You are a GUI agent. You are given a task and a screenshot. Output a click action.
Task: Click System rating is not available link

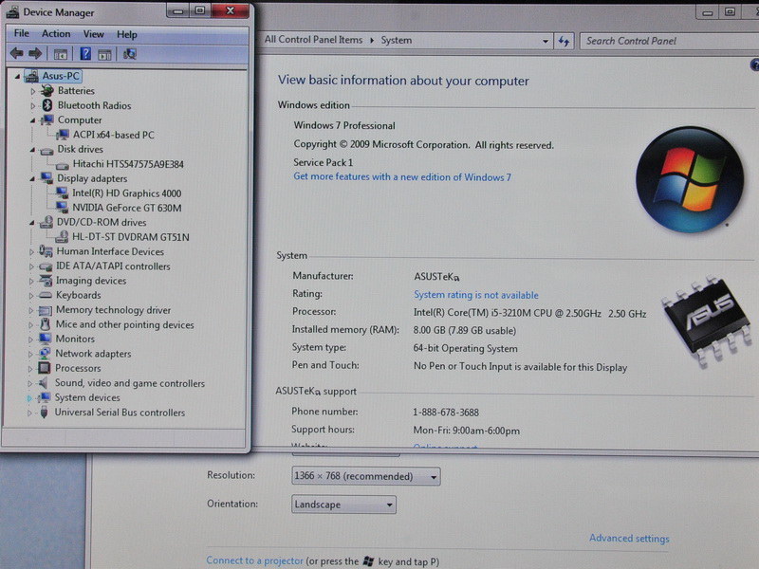[x=476, y=295]
